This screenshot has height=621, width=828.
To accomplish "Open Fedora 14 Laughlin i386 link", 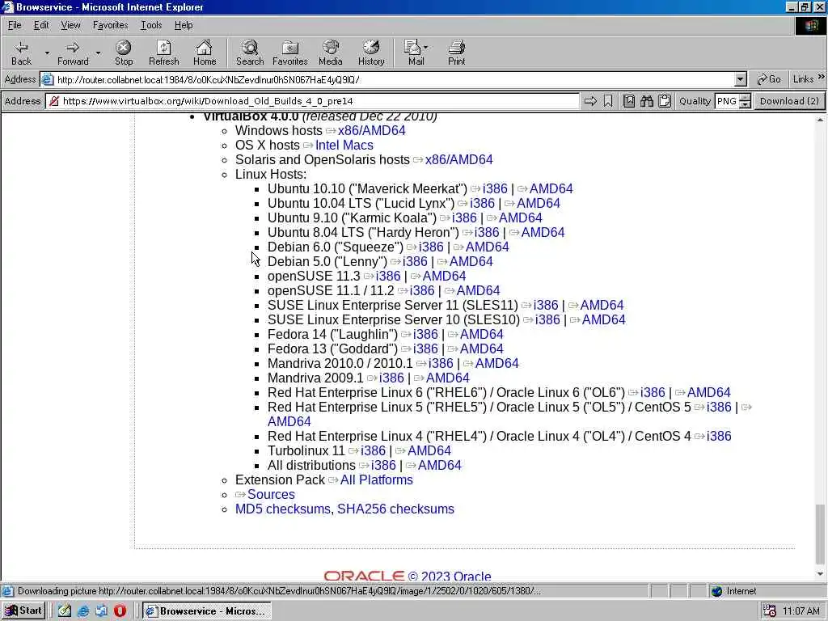I will pyautogui.click(x=425, y=334).
